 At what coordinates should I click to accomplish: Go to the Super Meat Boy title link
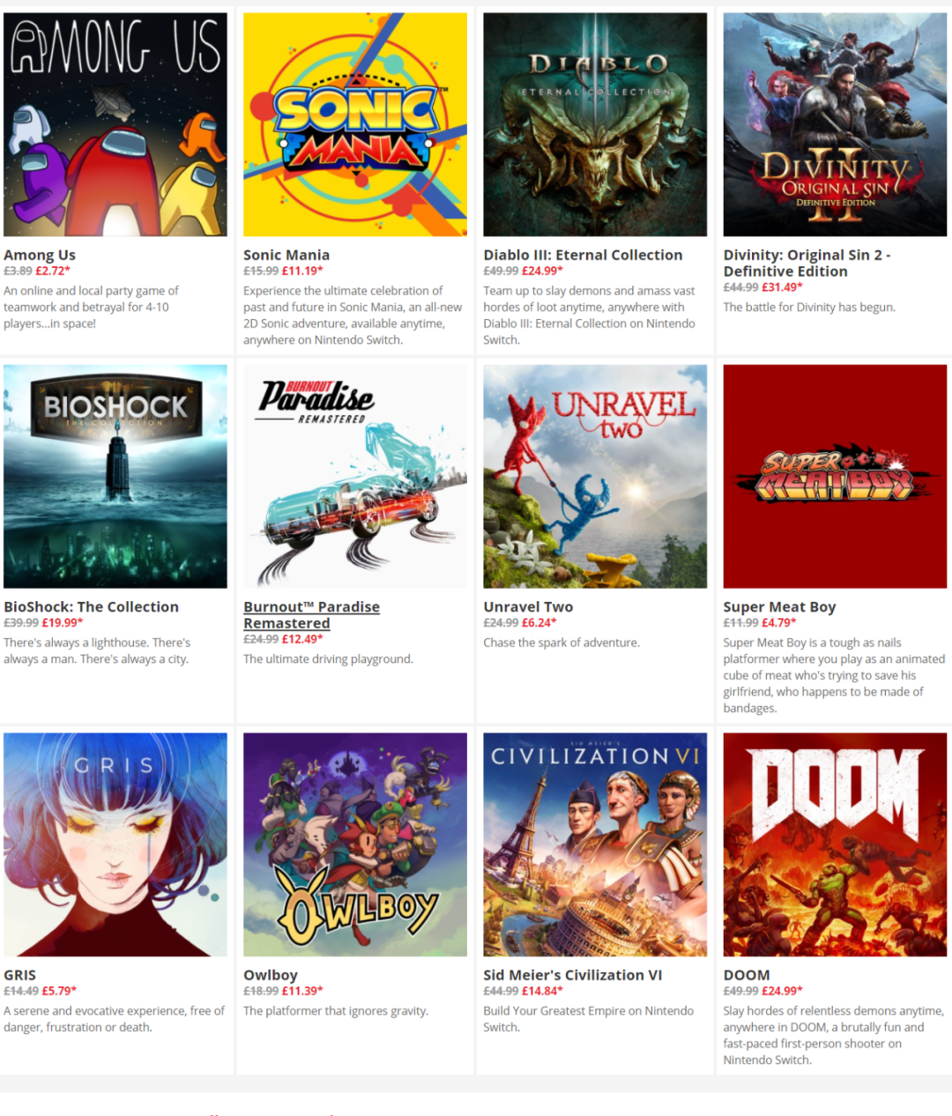pos(779,607)
